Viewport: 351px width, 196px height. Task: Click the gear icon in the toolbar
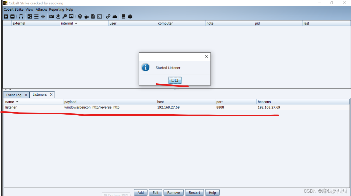[x=80, y=16]
